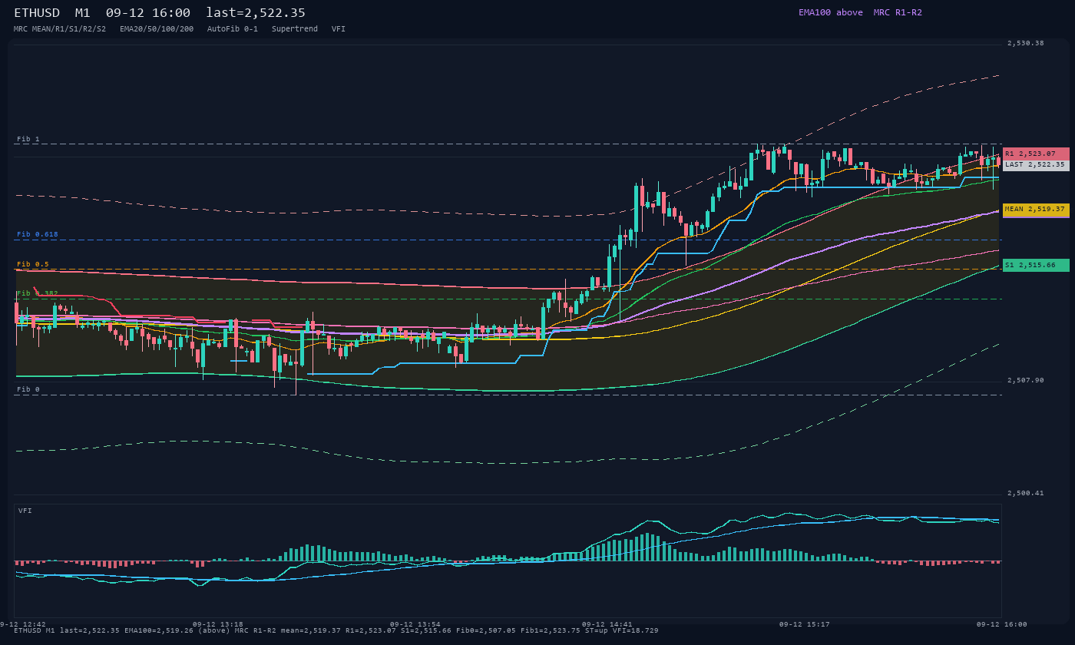Screen dimensions: 1075x645
Task: Select the MRC MEAN/R1/S1/R2/S2 indicator label
Action: pyautogui.click(x=60, y=28)
